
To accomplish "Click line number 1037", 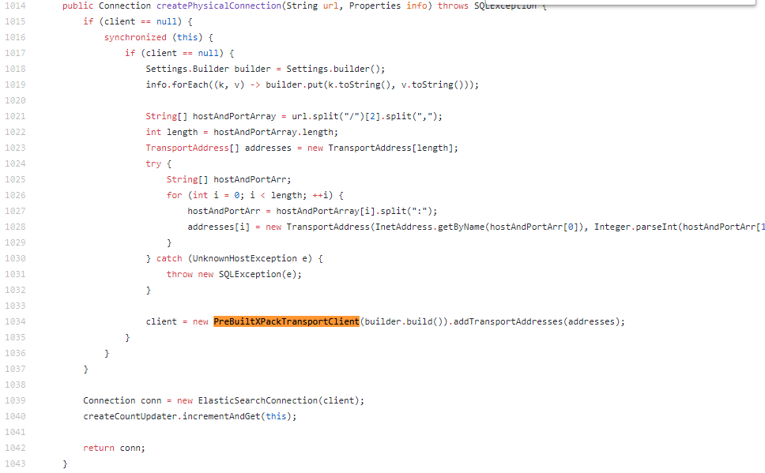I will click(15, 369).
